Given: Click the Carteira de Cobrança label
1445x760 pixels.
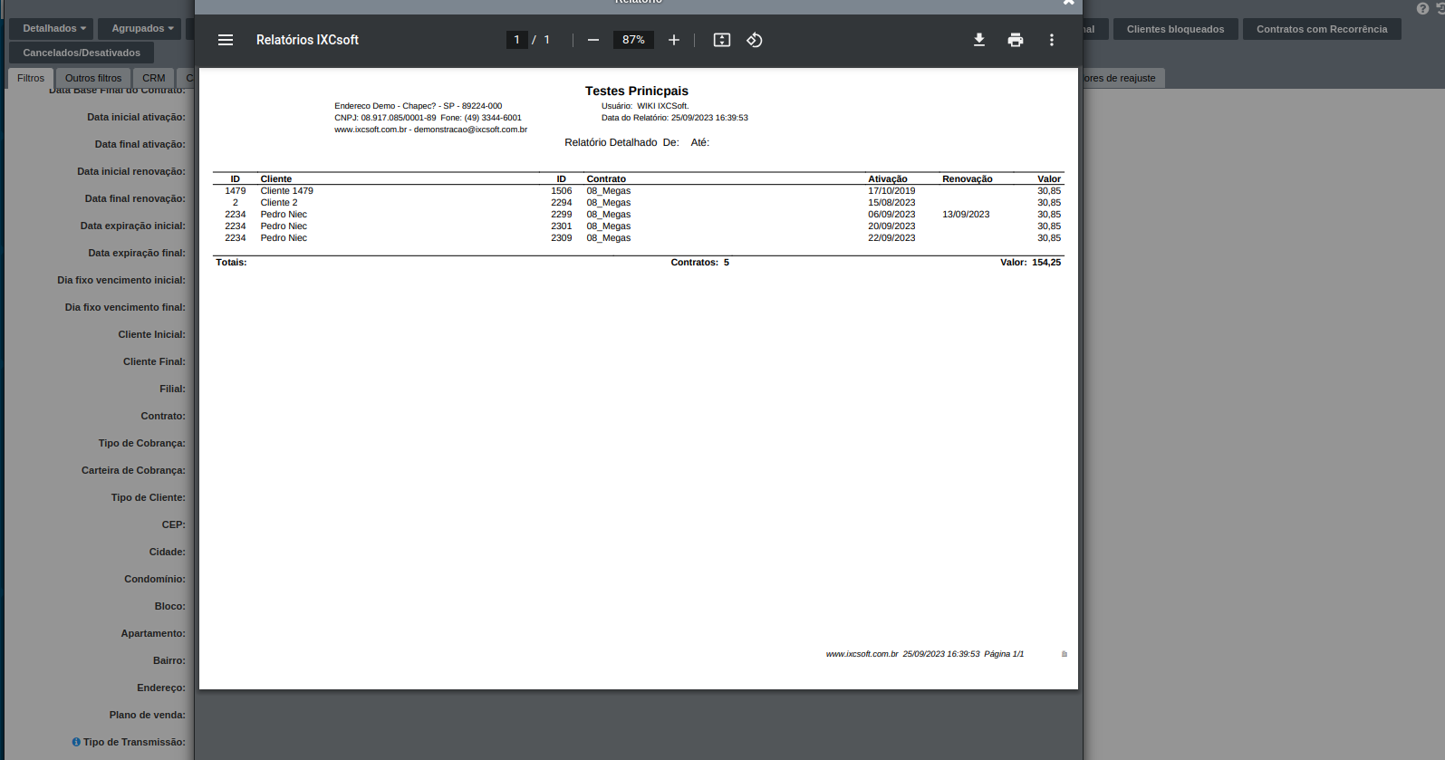Looking at the screenshot, I should 133,470.
